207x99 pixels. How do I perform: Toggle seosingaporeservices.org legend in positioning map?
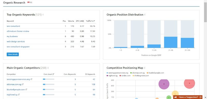tap(117, 73)
